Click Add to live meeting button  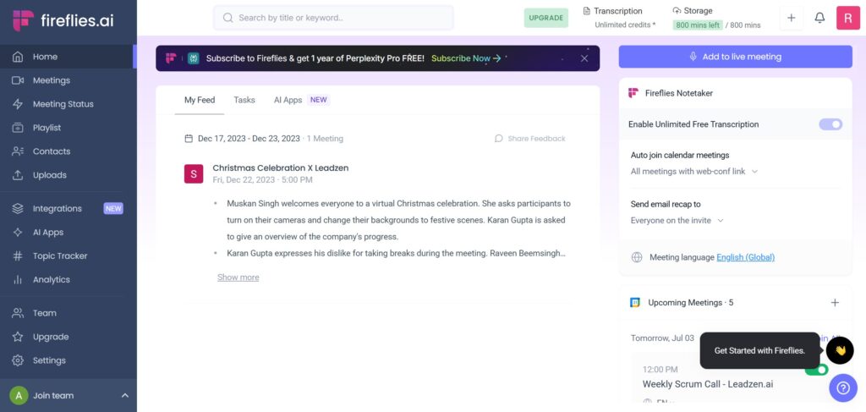coord(735,57)
